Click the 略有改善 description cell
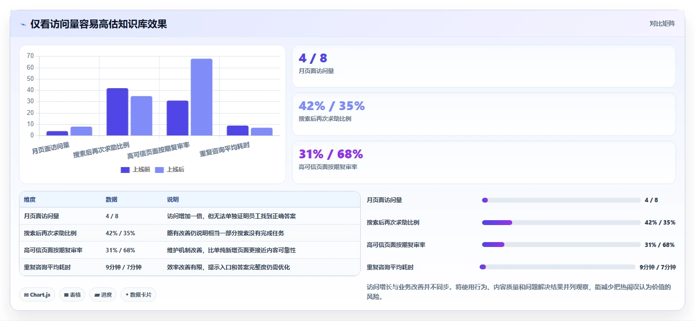This screenshot has height=321, width=695. click(x=226, y=233)
